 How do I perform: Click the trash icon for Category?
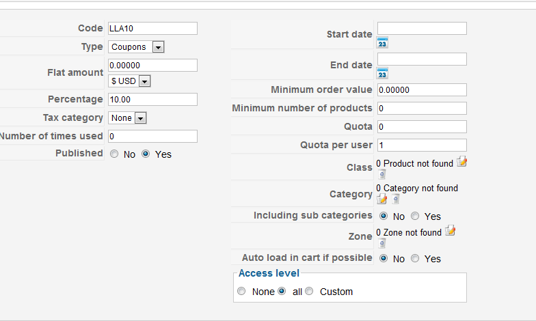tap(395, 199)
